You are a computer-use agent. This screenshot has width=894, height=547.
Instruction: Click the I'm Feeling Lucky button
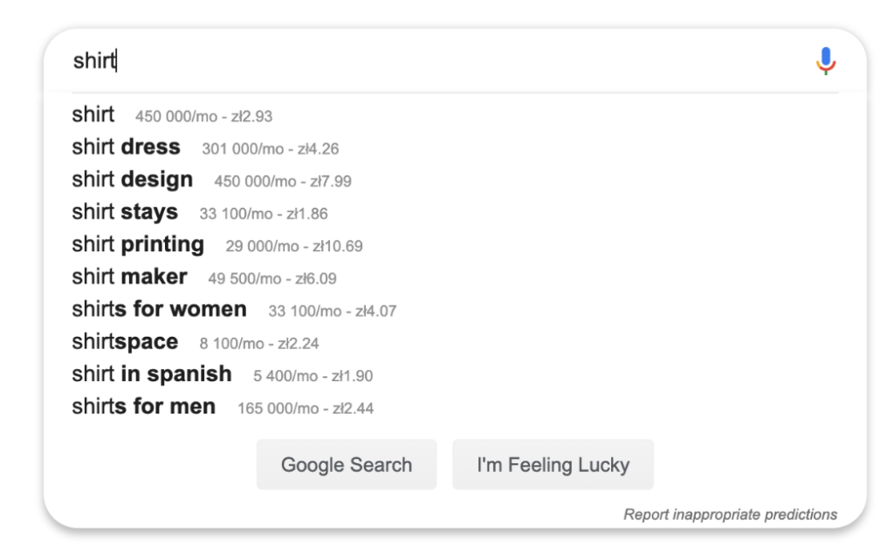(x=553, y=464)
